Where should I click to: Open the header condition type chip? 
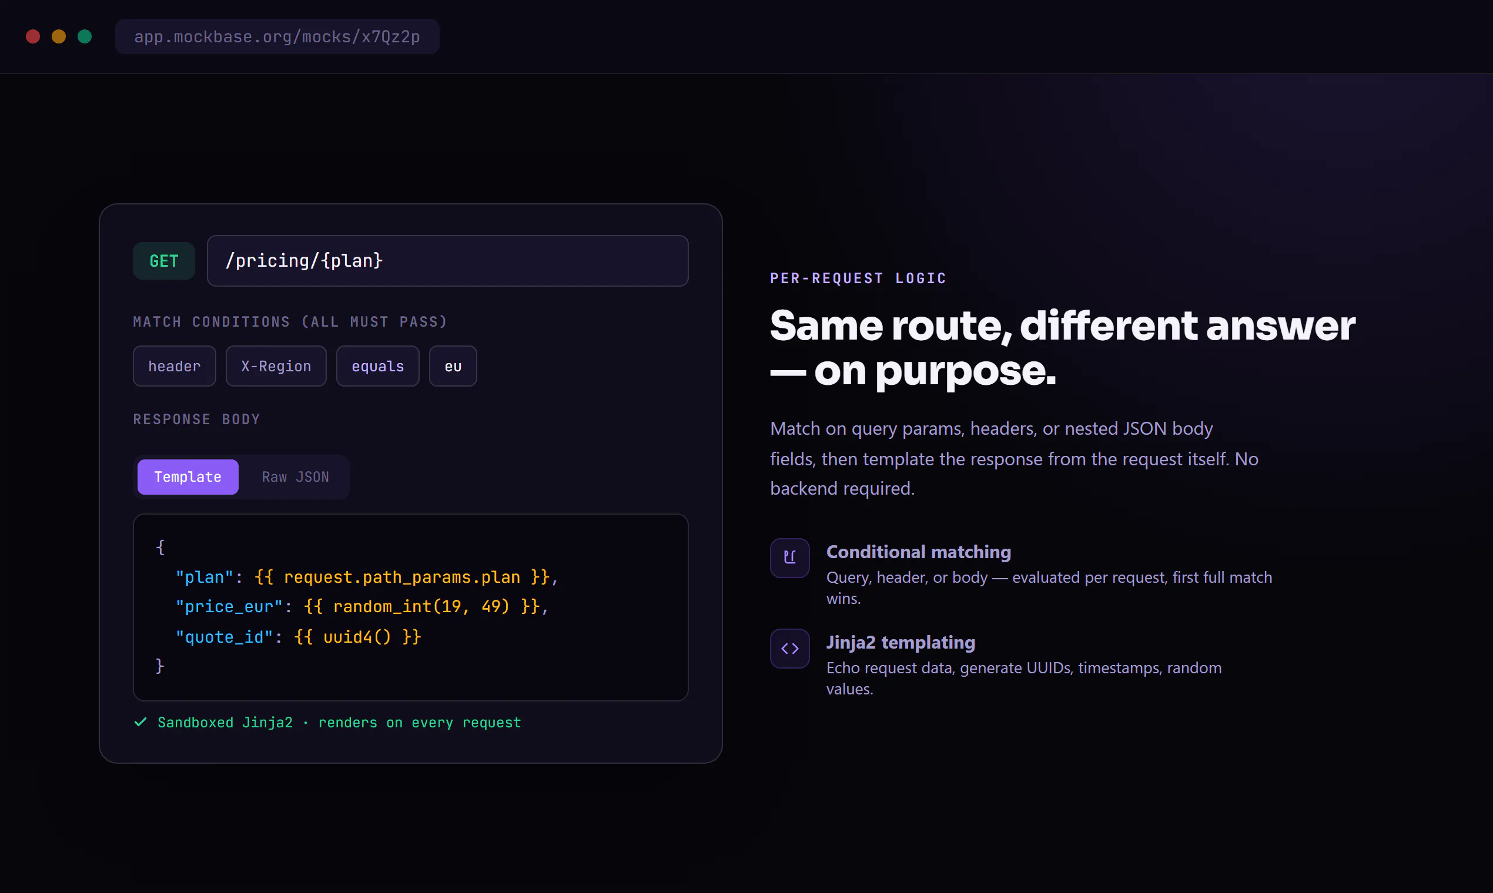pos(174,366)
